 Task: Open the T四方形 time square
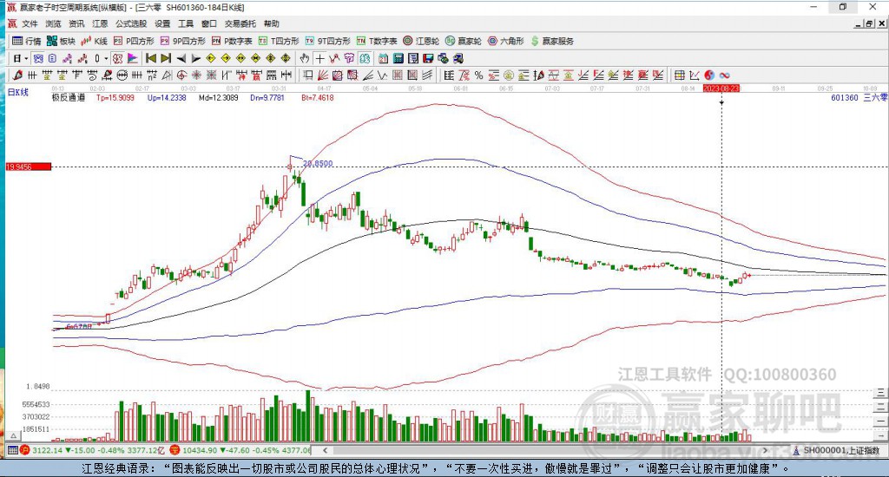279,41
